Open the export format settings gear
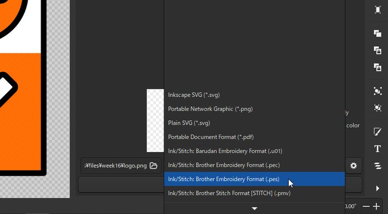 (354, 165)
